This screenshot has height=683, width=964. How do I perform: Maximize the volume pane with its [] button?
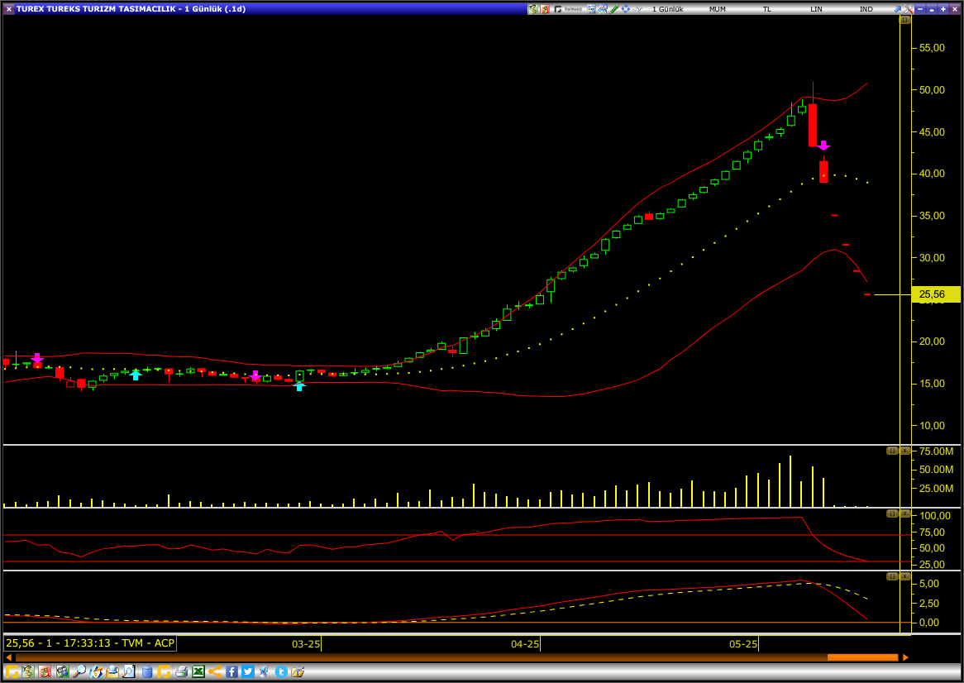892,451
